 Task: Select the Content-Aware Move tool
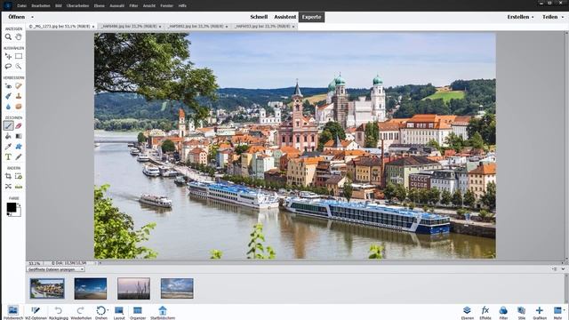(8, 187)
